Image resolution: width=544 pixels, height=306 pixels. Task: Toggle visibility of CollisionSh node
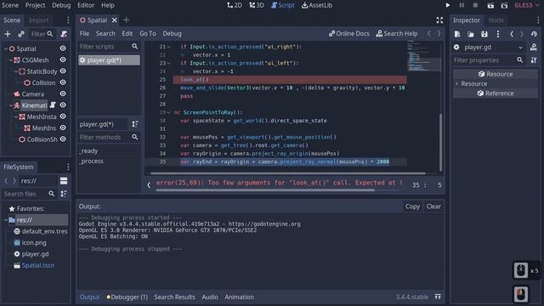coord(63,139)
